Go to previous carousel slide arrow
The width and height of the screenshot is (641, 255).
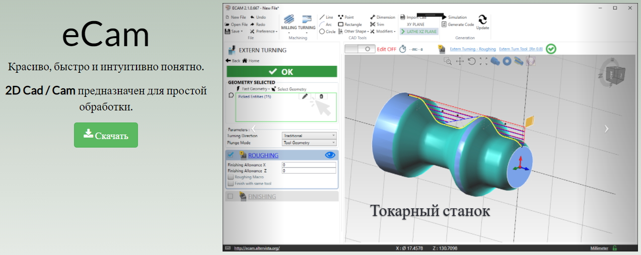(254, 129)
